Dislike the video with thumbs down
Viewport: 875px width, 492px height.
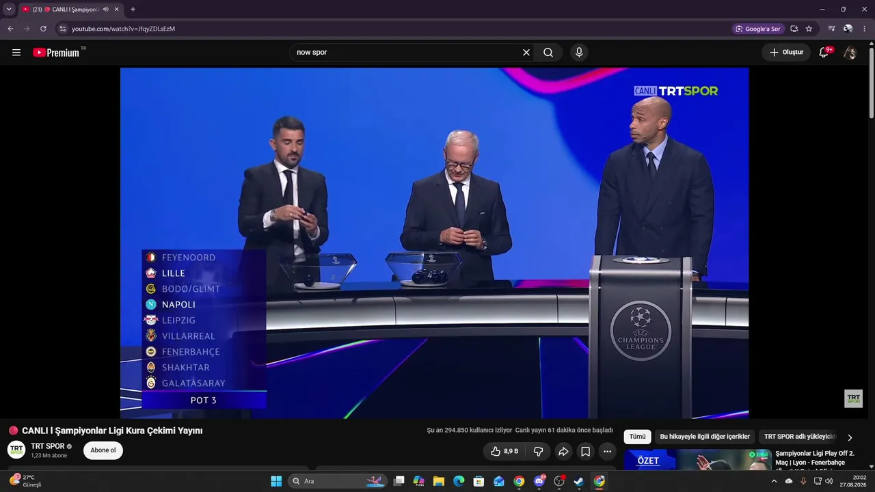(538, 451)
